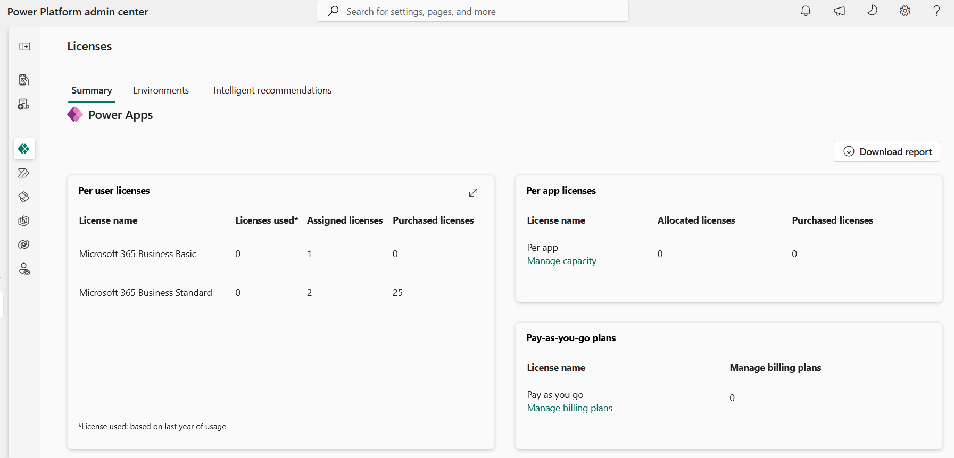Open the help question mark
This screenshot has height=458, width=954.
pos(937,11)
